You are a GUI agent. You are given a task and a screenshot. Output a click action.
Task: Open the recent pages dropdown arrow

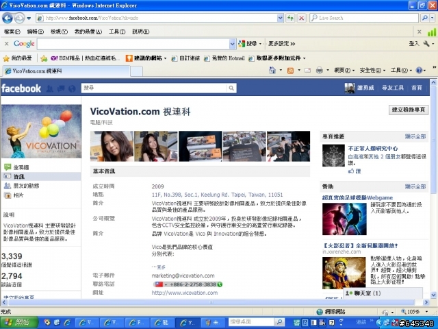(x=29, y=19)
